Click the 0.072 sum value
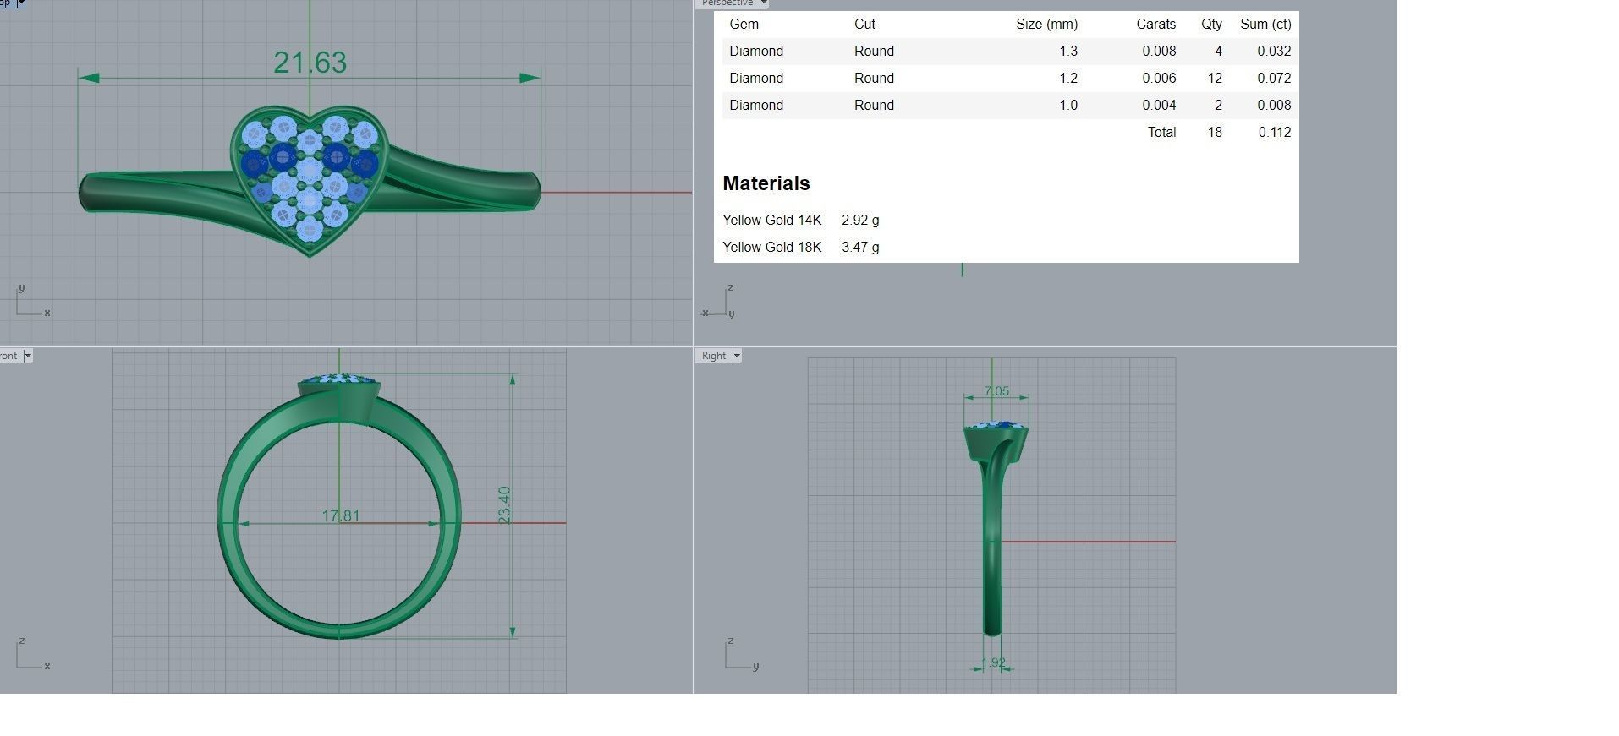 [1274, 79]
